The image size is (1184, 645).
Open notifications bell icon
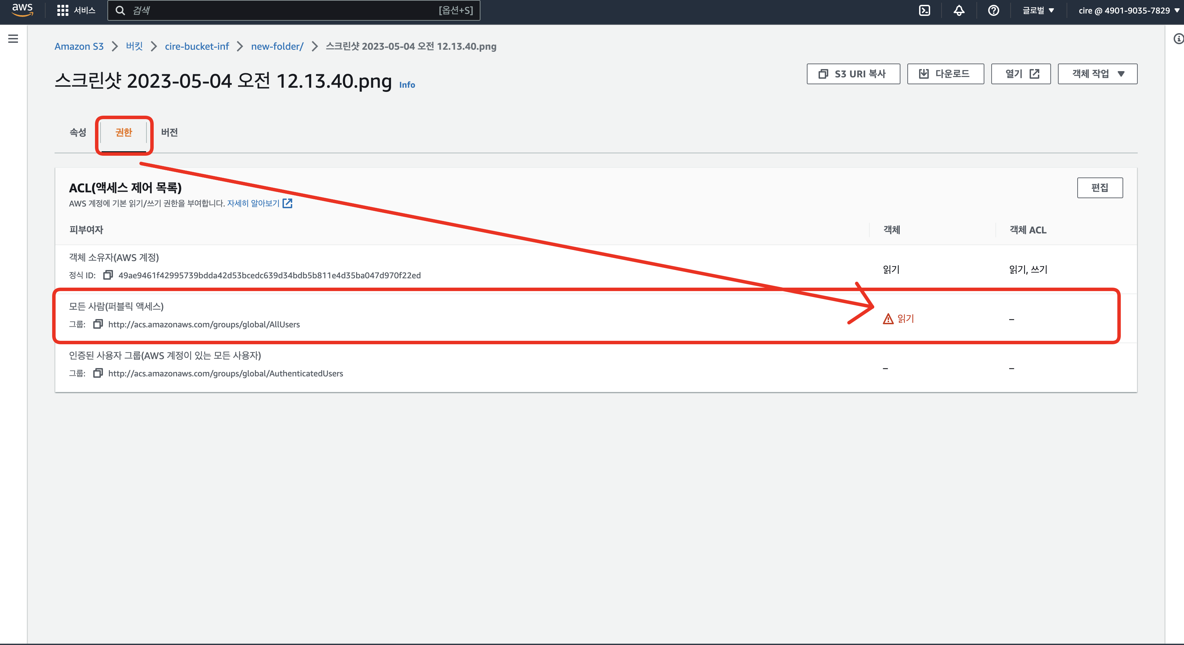point(959,11)
